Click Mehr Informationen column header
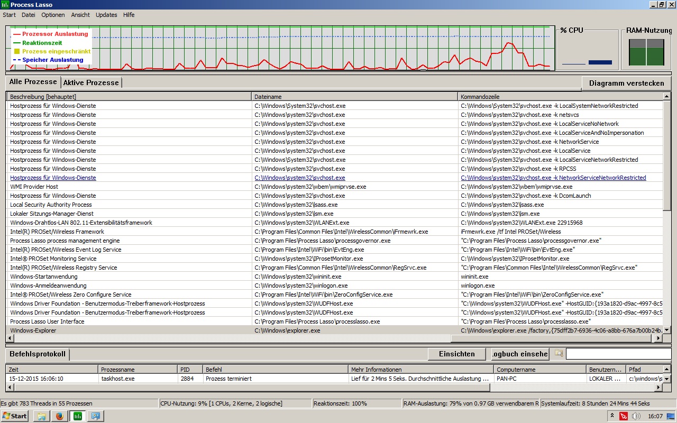The width and height of the screenshot is (677, 423). point(421,370)
